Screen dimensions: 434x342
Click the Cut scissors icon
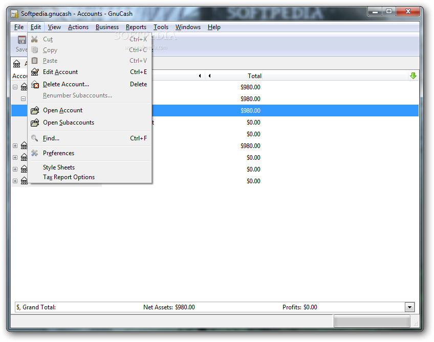tap(35, 39)
